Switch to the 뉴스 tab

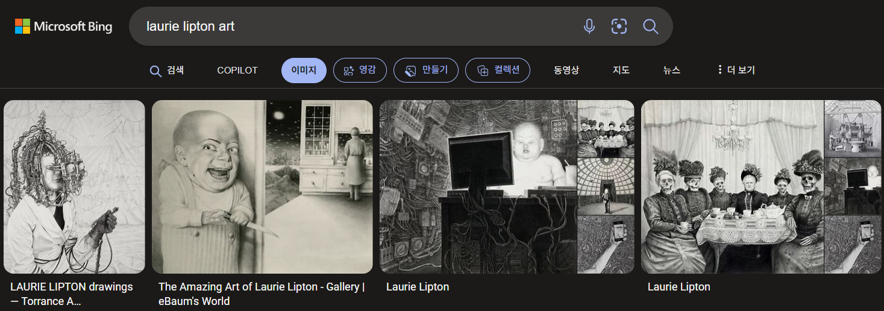(x=672, y=71)
